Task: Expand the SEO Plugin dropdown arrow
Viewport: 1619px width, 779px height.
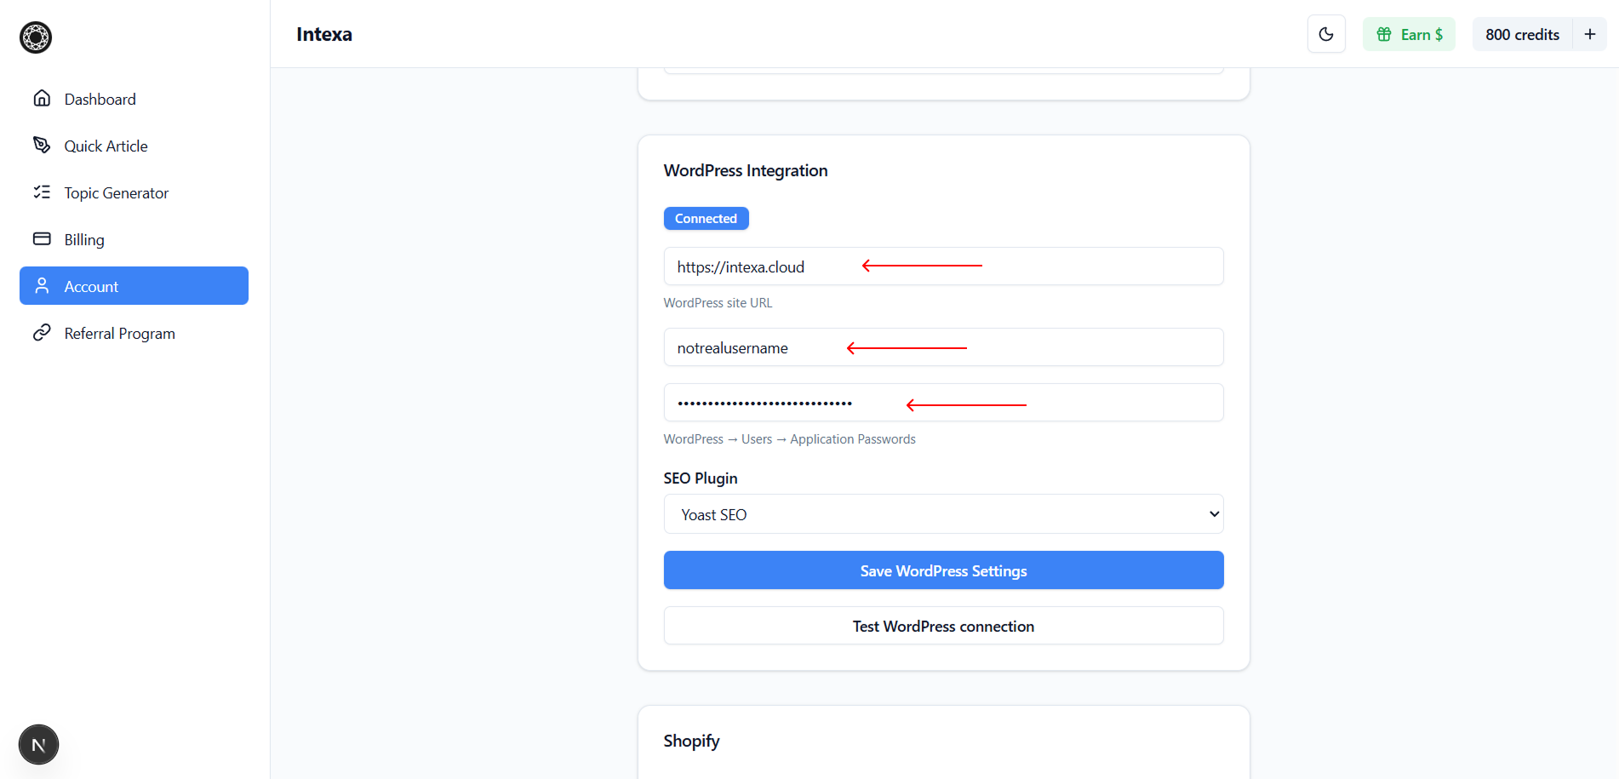Action: point(1214,514)
